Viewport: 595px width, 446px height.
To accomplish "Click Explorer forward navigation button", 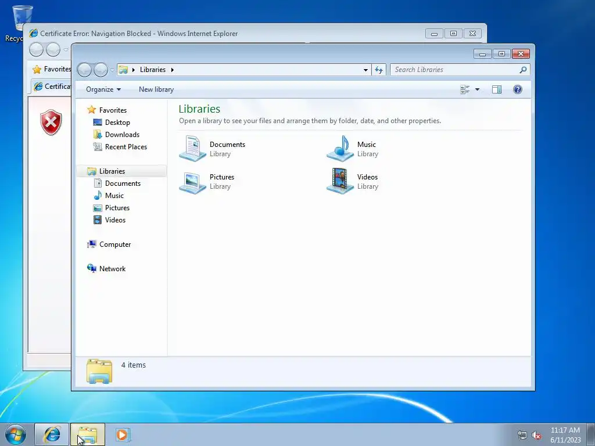I will point(101,70).
